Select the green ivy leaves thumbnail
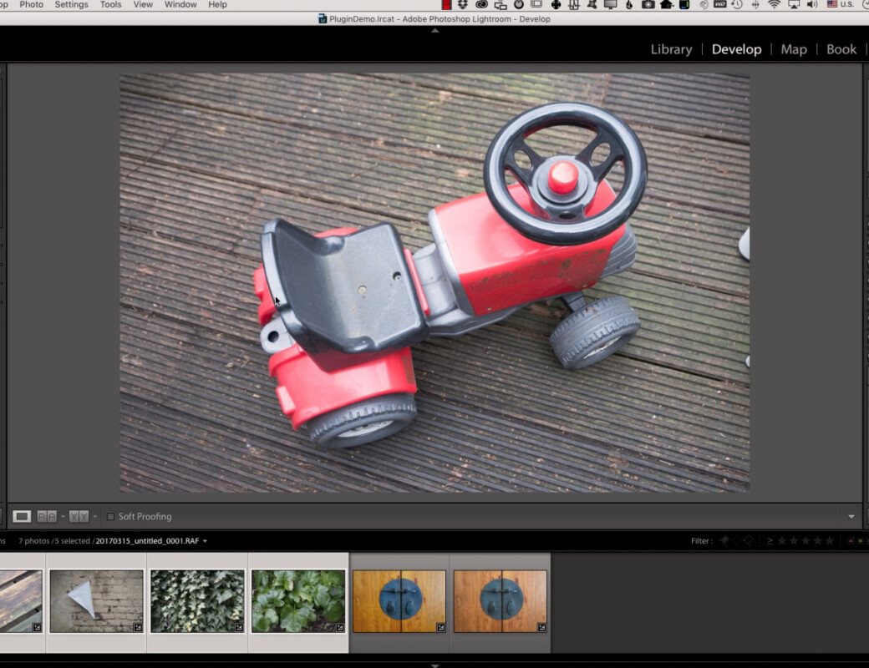The image size is (869, 668). [197, 601]
